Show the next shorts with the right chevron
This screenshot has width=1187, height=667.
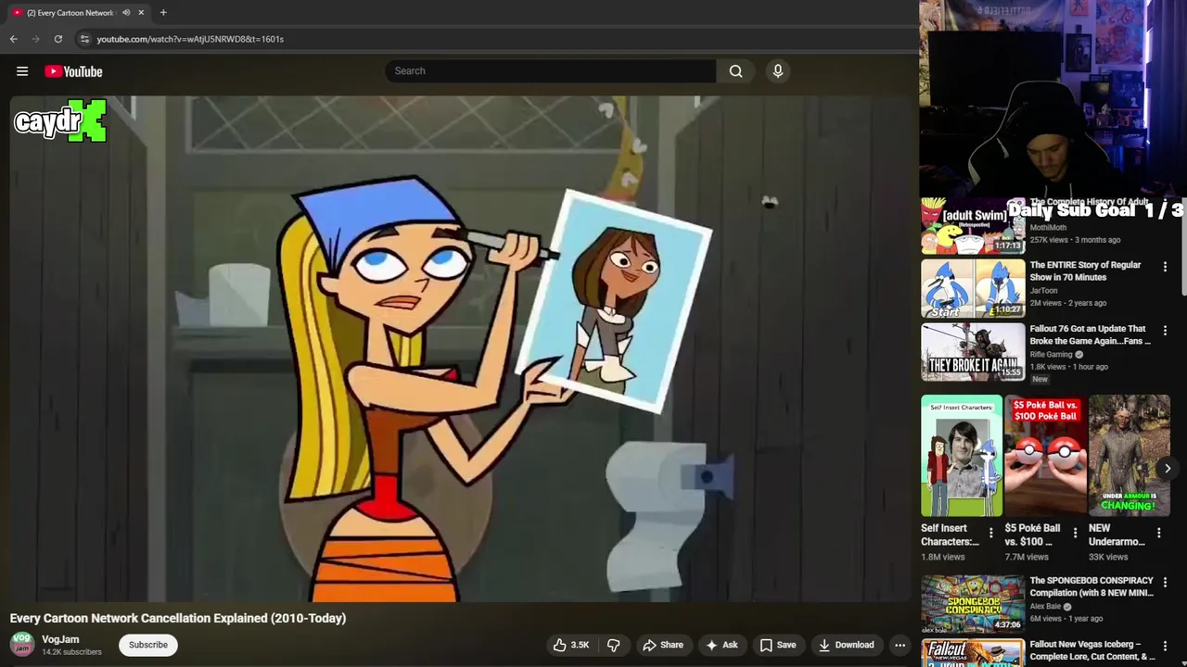tap(1168, 469)
